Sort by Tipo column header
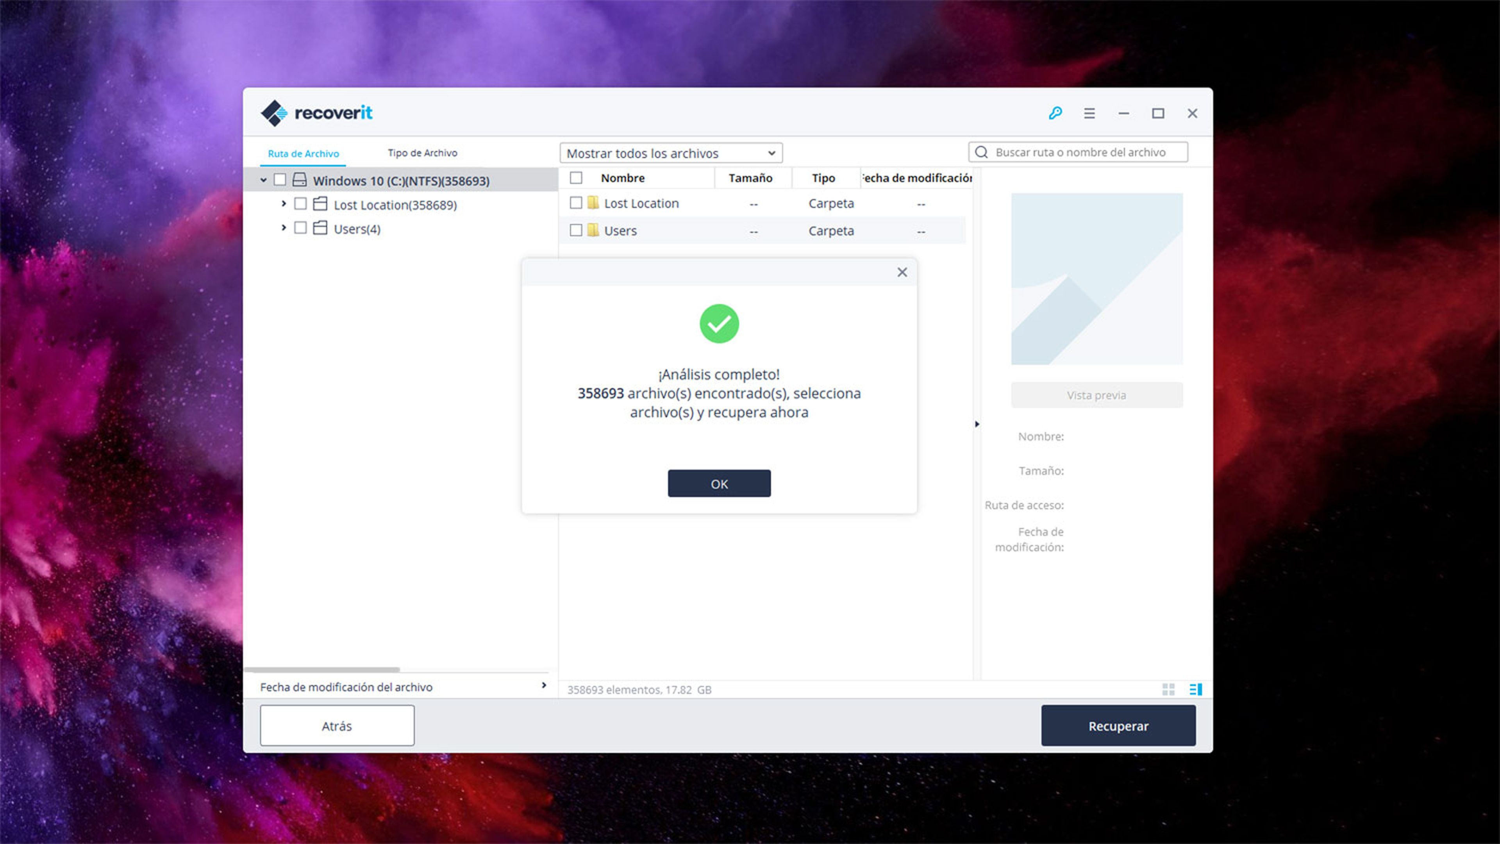The image size is (1500, 844). (823, 178)
